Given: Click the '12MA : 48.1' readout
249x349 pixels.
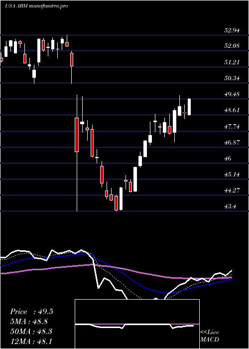Looking at the screenshot, I should click(31, 341).
